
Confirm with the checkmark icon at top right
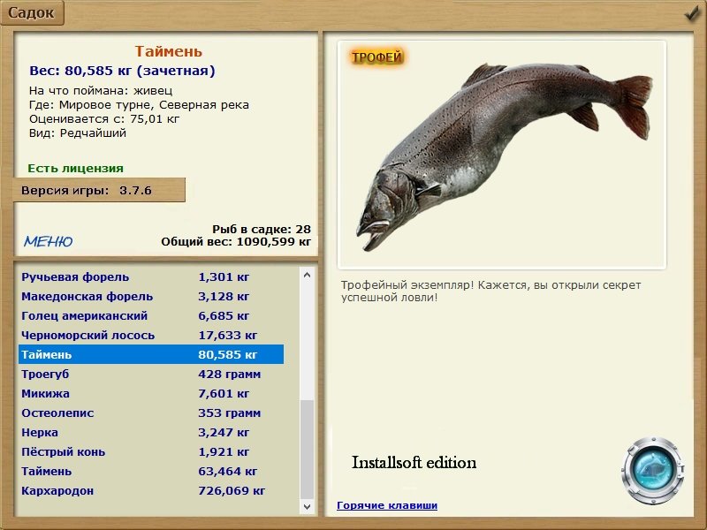(692, 13)
